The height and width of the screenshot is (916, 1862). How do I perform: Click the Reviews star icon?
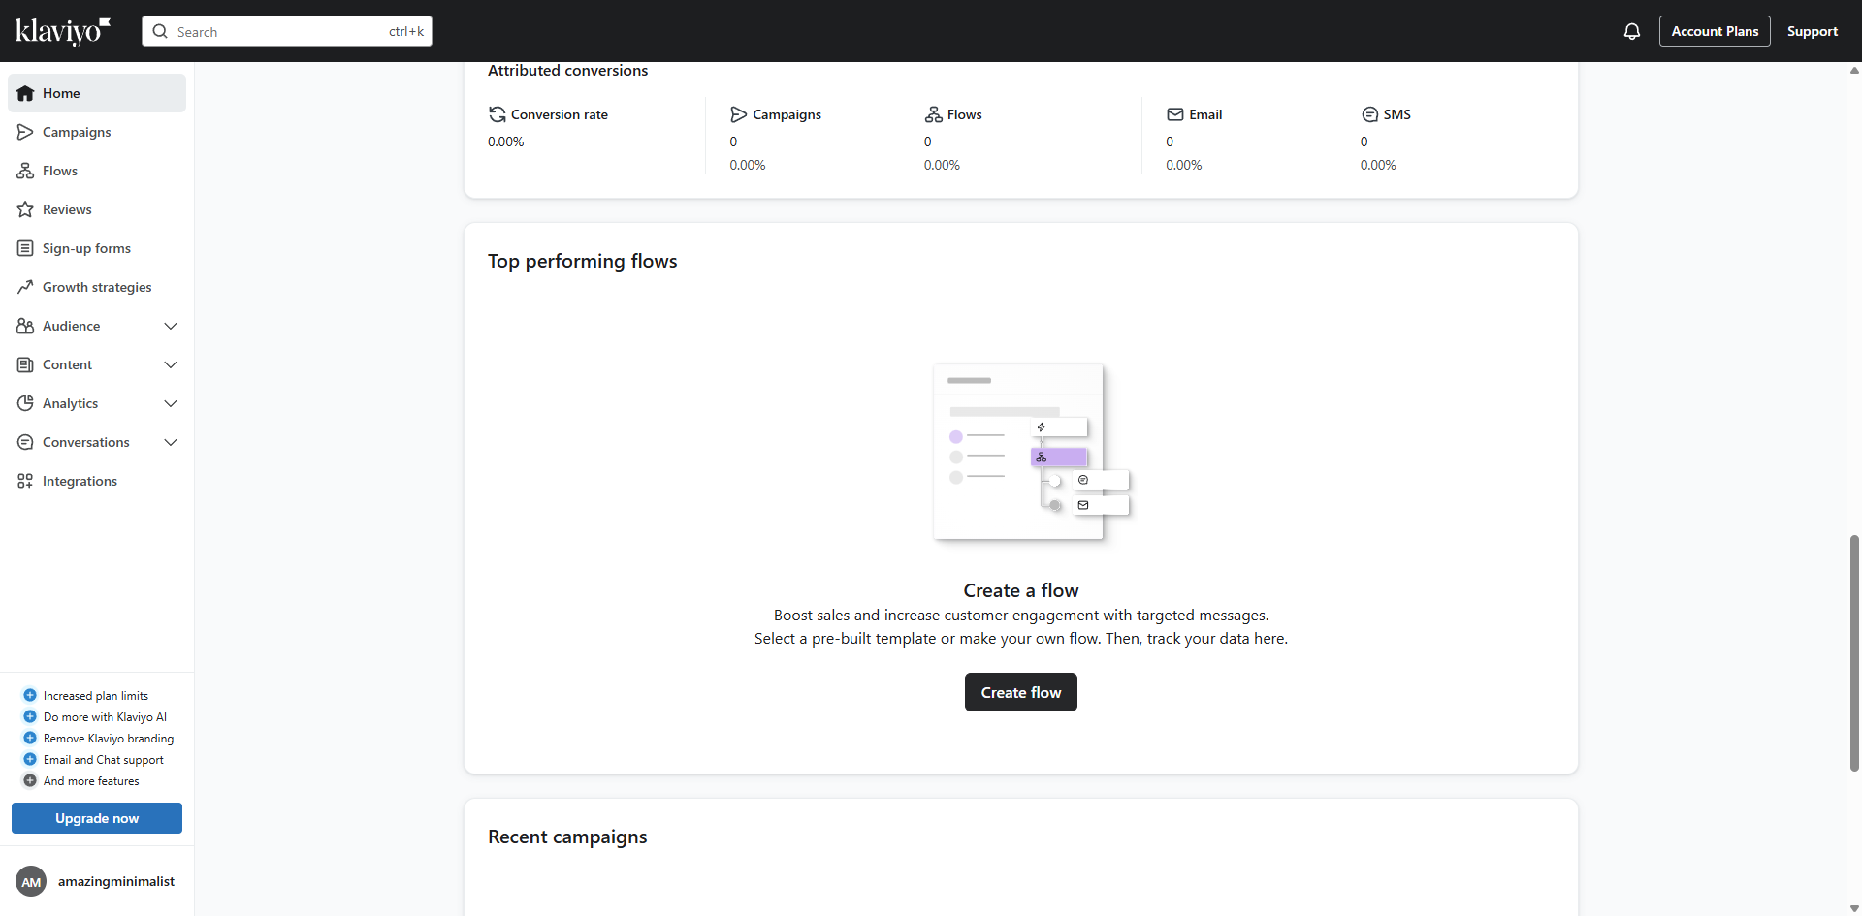pyautogui.click(x=25, y=209)
